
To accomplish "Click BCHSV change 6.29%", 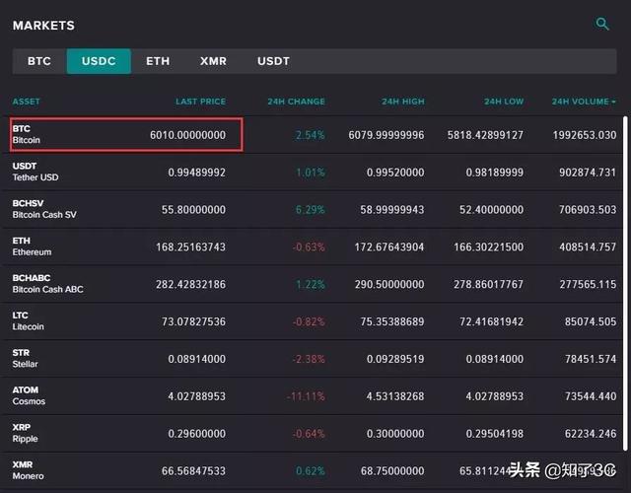I will click(x=310, y=210).
